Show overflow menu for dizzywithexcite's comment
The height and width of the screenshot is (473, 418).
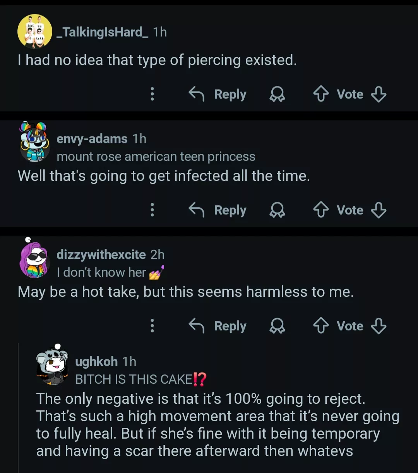[x=152, y=326]
